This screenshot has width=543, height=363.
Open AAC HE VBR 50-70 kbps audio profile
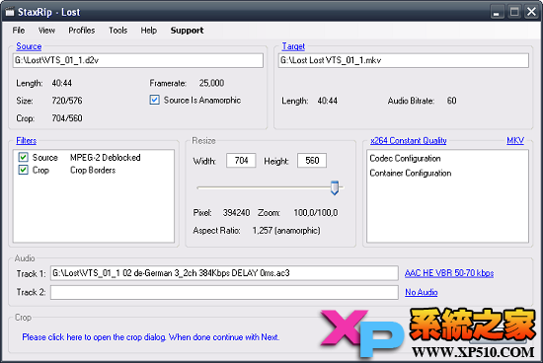pyautogui.click(x=449, y=273)
